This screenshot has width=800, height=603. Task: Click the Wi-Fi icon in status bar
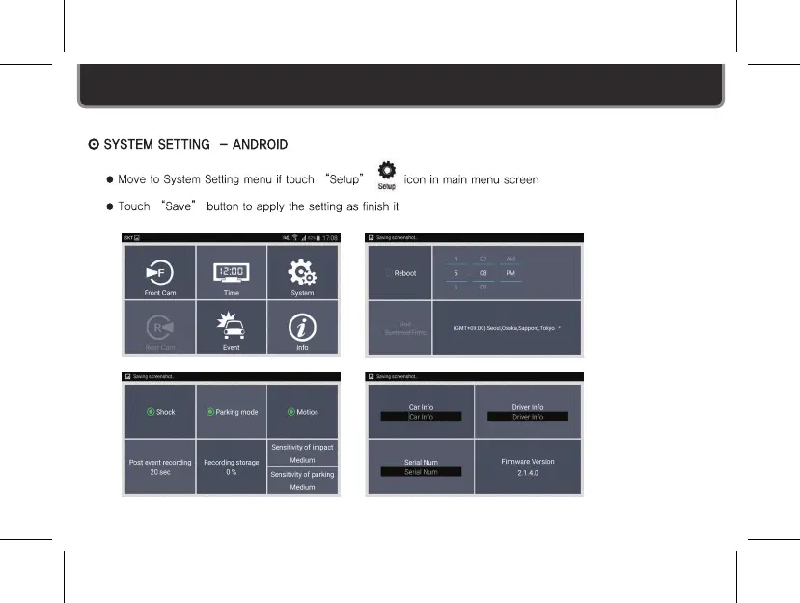294,237
